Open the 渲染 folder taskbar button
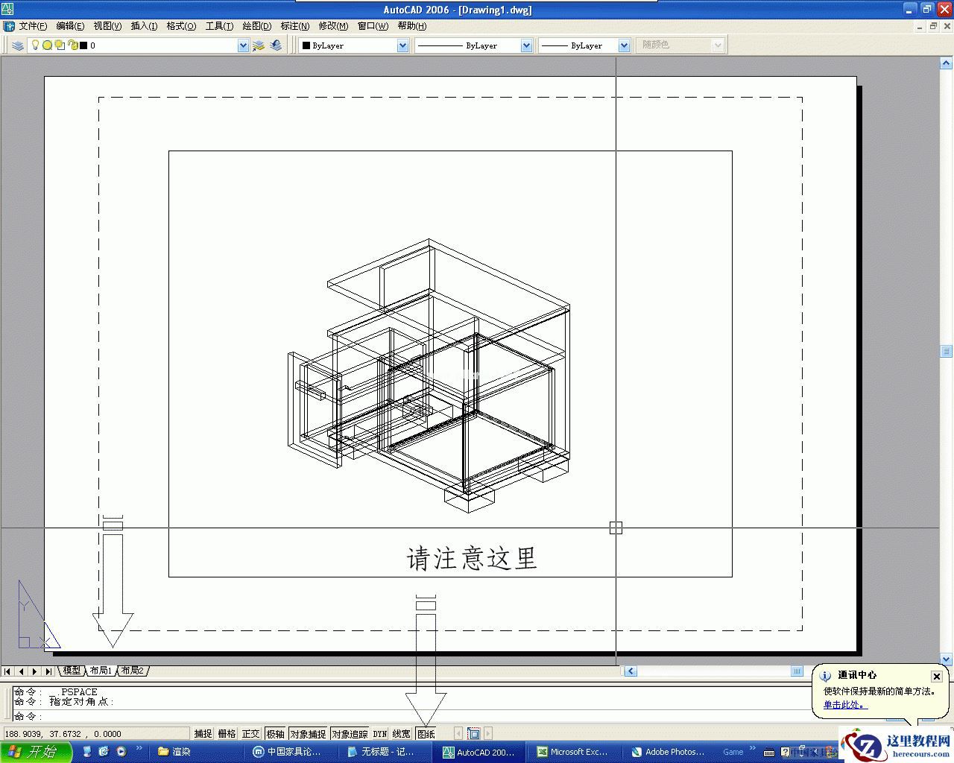Screen dimensions: 954x763 coord(198,752)
